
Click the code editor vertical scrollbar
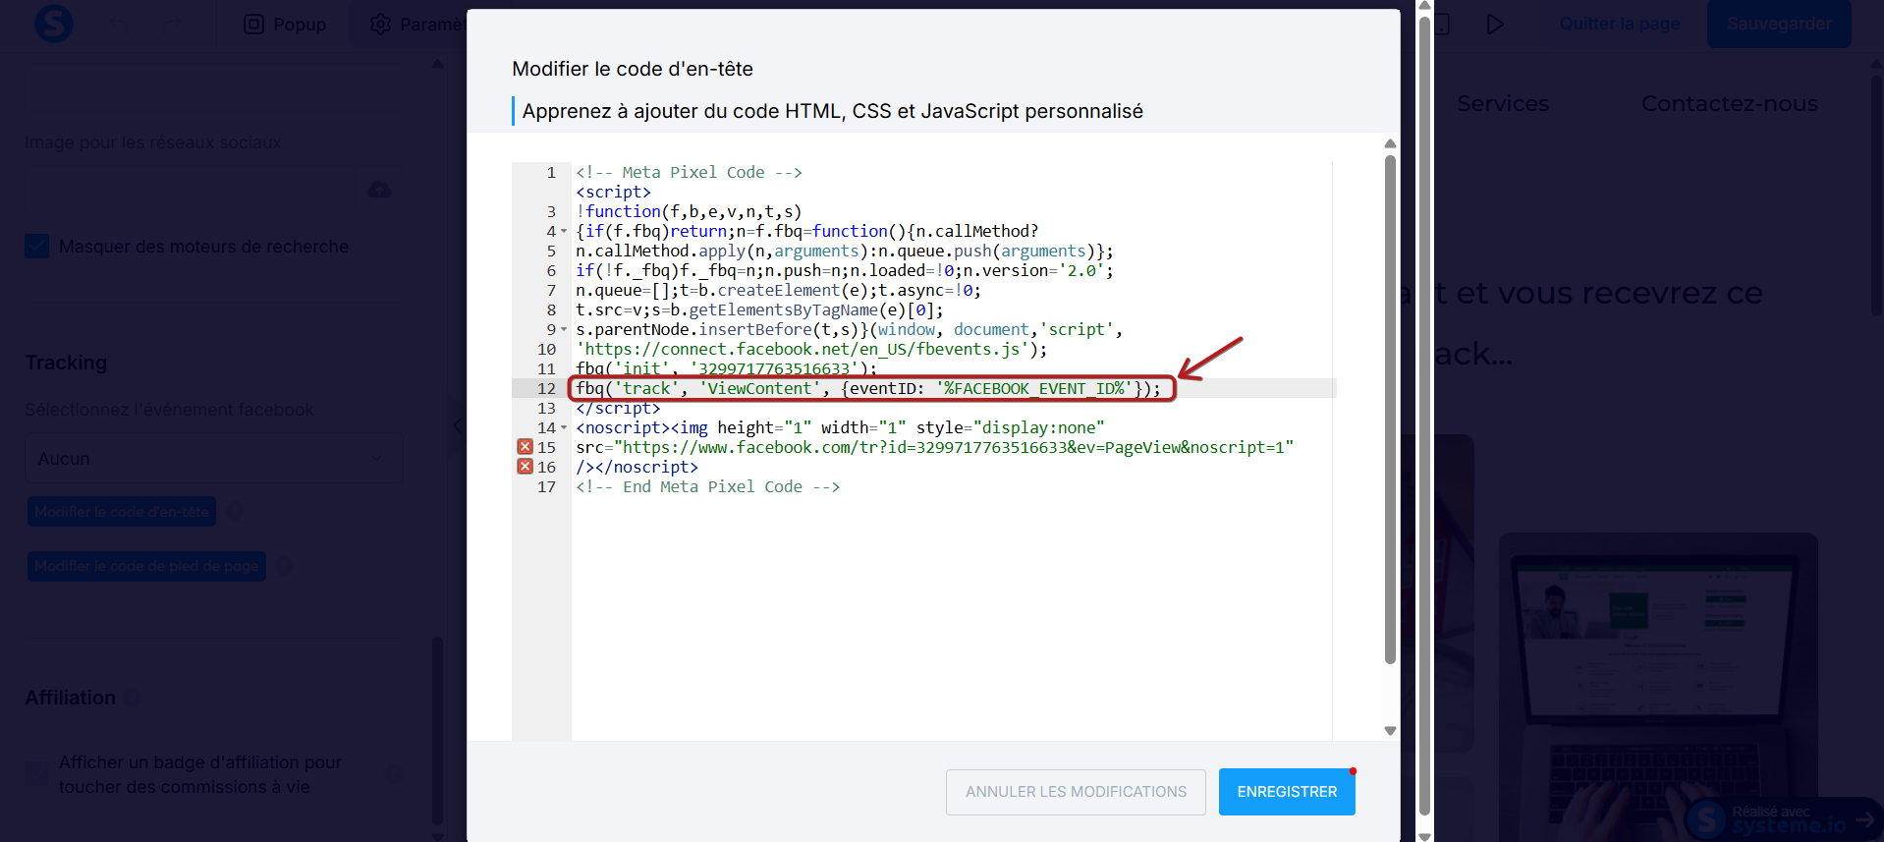[1390, 410]
